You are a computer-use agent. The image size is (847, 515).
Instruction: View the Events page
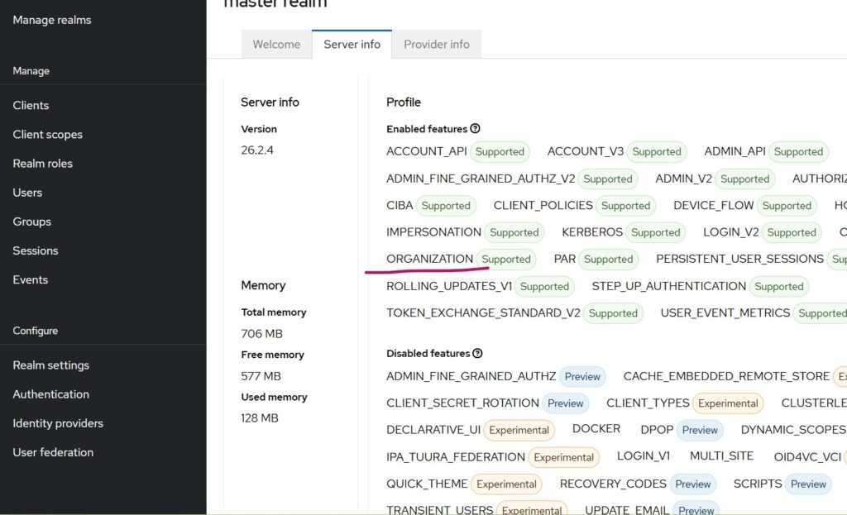coord(30,279)
